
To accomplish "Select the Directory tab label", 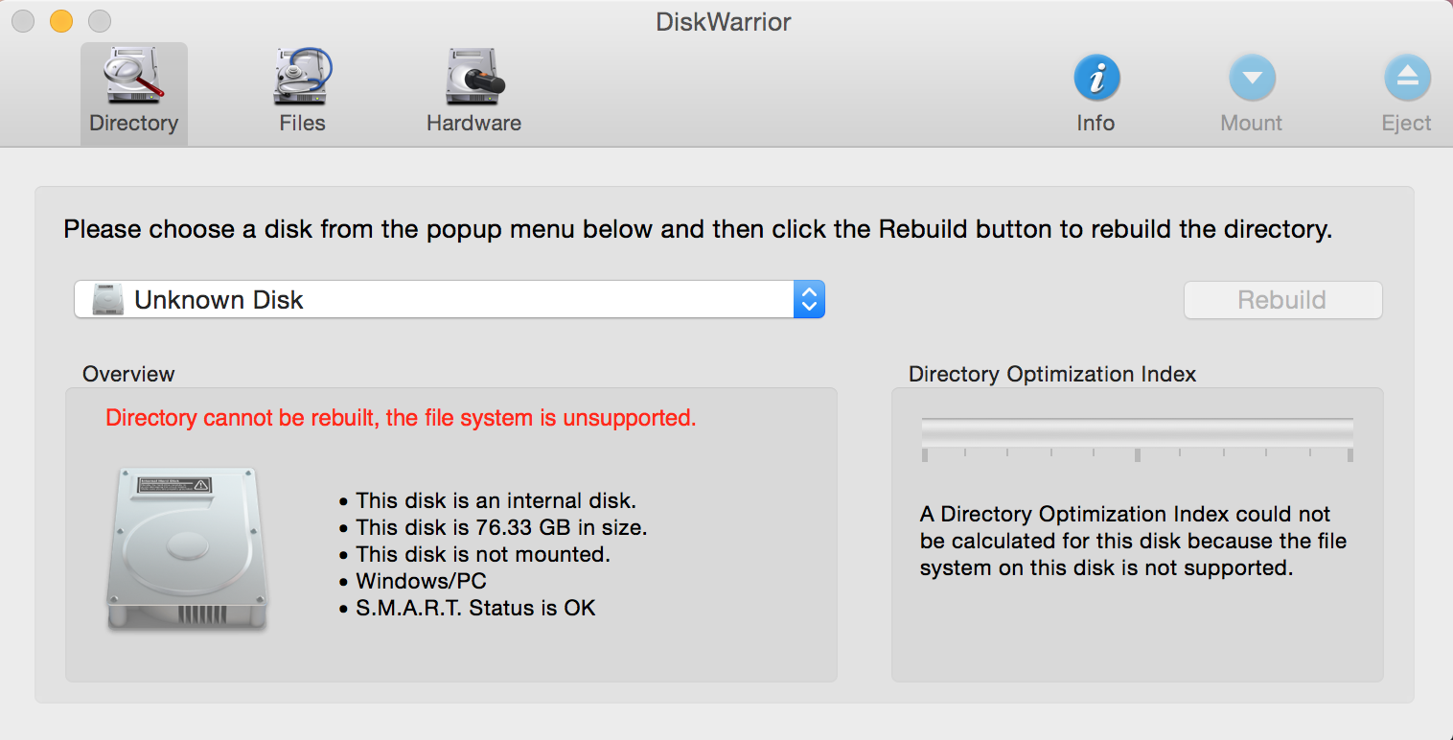I will (133, 124).
